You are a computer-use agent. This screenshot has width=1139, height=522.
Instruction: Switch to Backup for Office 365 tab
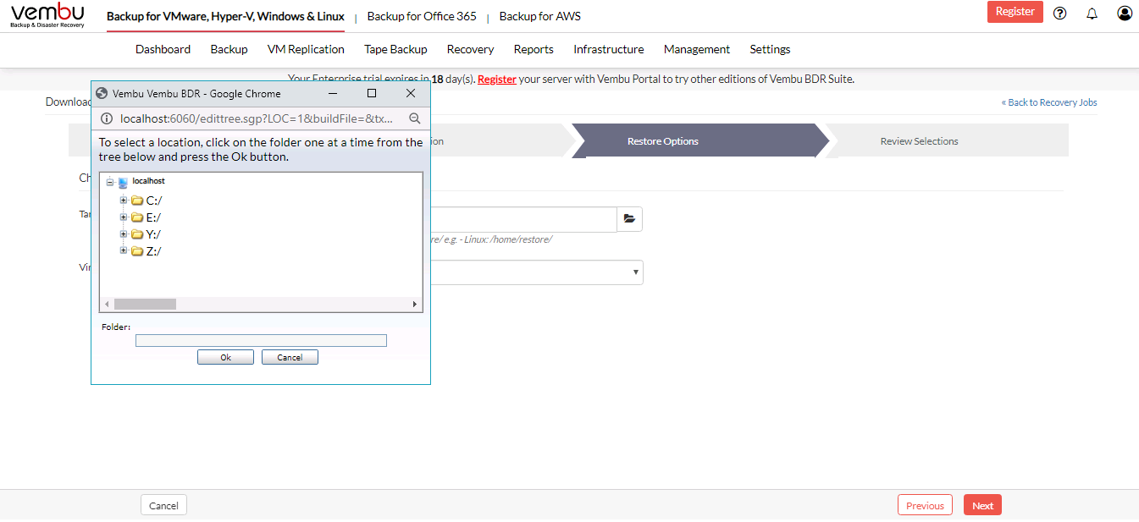422,16
